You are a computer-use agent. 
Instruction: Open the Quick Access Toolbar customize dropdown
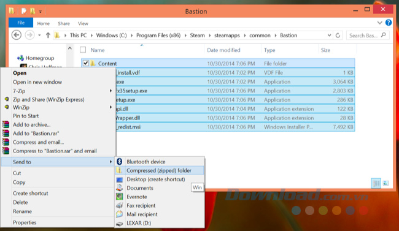(x=41, y=12)
